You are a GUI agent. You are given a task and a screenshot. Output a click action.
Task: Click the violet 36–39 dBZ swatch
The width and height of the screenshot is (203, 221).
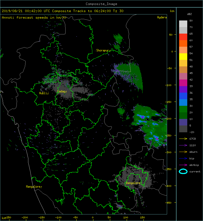[183, 89]
